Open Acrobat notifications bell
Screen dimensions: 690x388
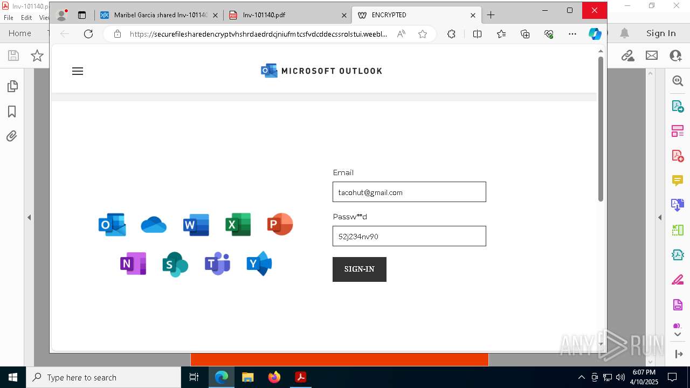click(625, 33)
